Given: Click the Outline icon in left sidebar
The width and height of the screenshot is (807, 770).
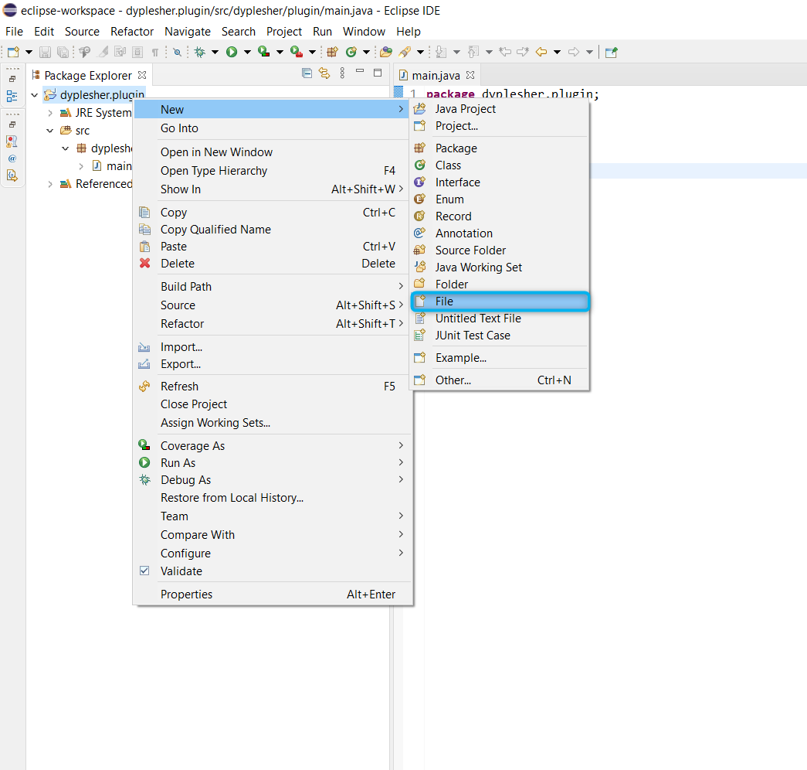Looking at the screenshot, I should (x=12, y=97).
